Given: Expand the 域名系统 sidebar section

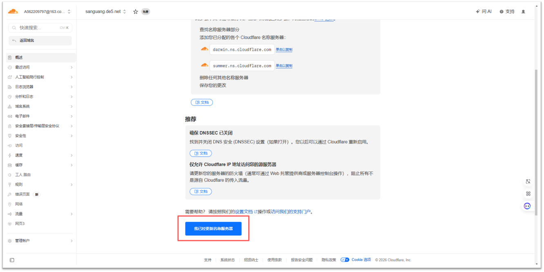Looking at the screenshot, I should pos(41,107).
